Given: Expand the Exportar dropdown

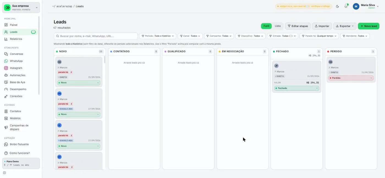Looking at the screenshot, I should pos(345,26).
